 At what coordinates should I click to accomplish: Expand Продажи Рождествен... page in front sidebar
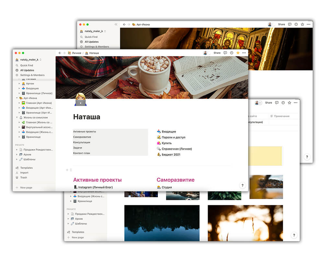click(17, 150)
